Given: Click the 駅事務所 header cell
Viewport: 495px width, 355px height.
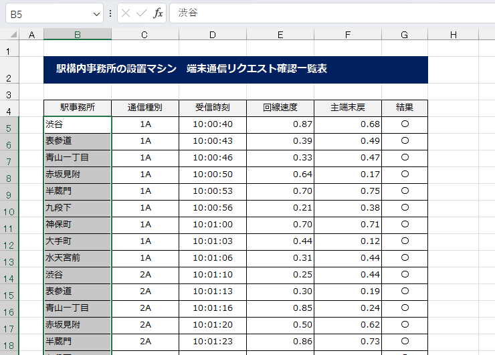Looking at the screenshot, I should (x=78, y=108).
